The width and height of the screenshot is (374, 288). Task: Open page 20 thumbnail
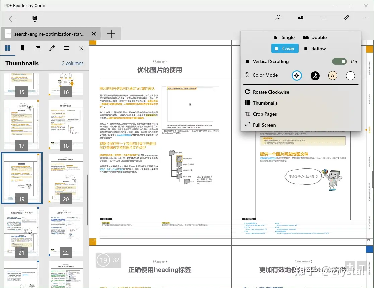pyautogui.click(x=66, y=178)
